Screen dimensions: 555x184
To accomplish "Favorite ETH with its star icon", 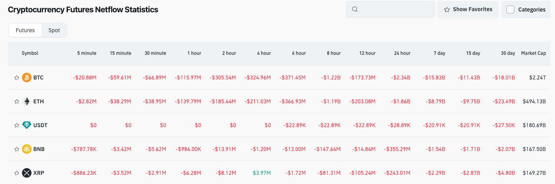I will click(x=17, y=101).
